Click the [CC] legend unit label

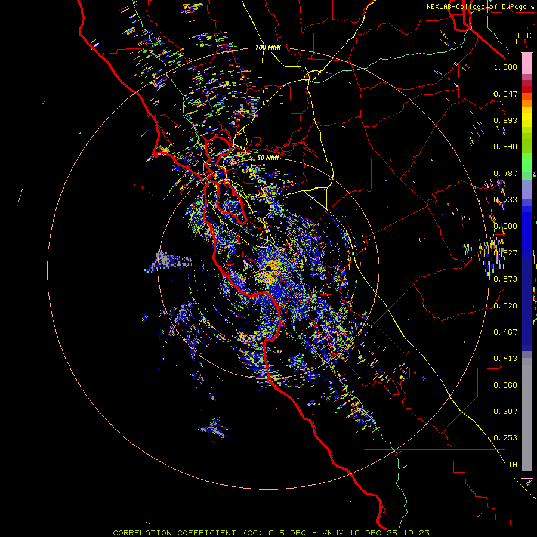point(510,41)
